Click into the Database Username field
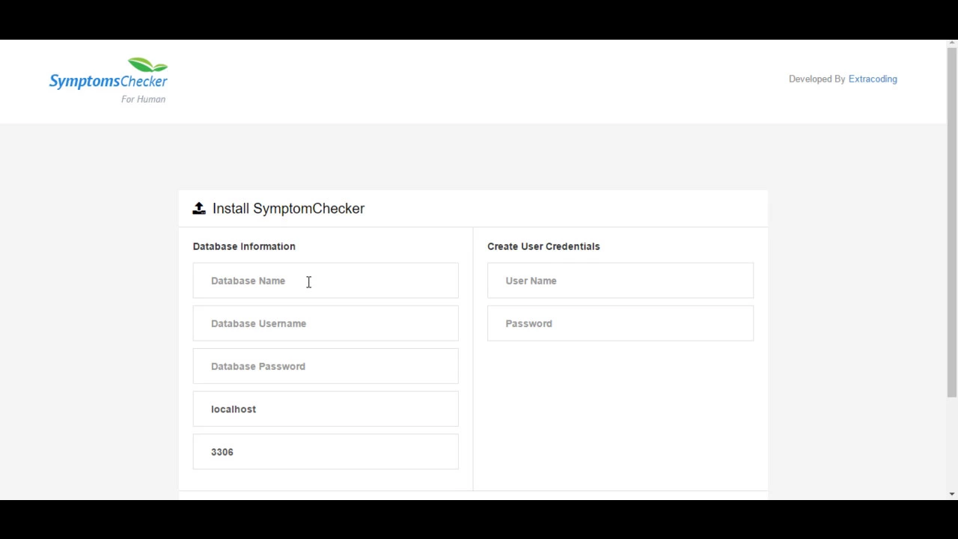The width and height of the screenshot is (958, 539). (x=326, y=323)
